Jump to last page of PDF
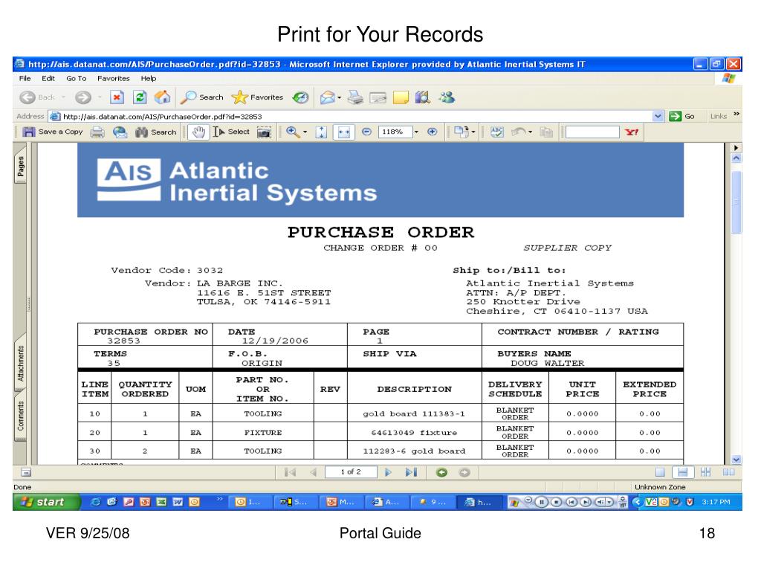The width and height of the screenshot is (761, 571). (411, 472)
